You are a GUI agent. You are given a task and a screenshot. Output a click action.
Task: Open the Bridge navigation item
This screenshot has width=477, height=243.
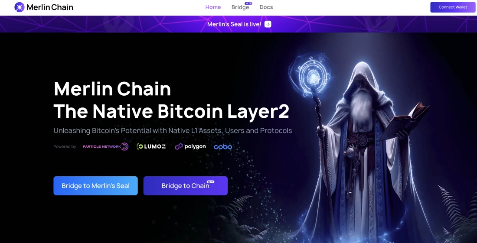coord(240,7)
